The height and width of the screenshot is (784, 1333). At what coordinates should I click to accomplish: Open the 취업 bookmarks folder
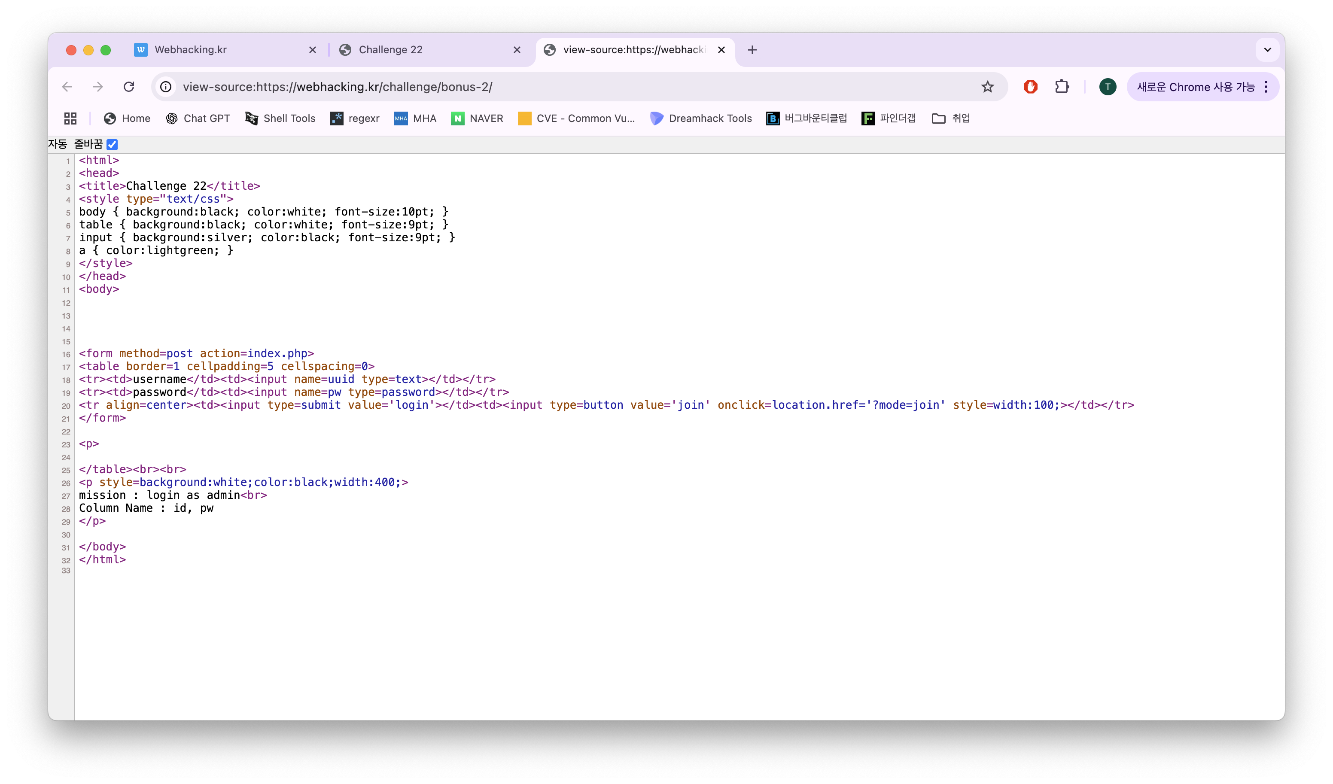pos(951,119)
